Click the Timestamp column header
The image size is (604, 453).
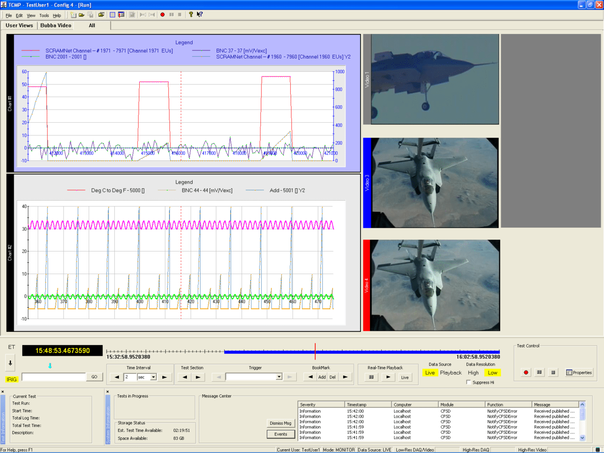coord(369,404)
